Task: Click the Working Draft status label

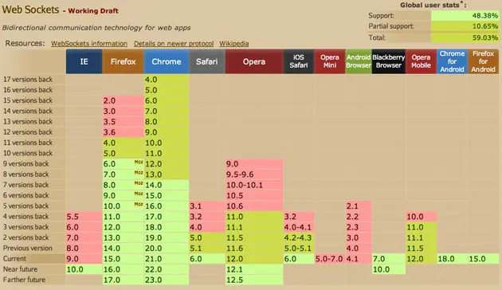Action: 93,11
